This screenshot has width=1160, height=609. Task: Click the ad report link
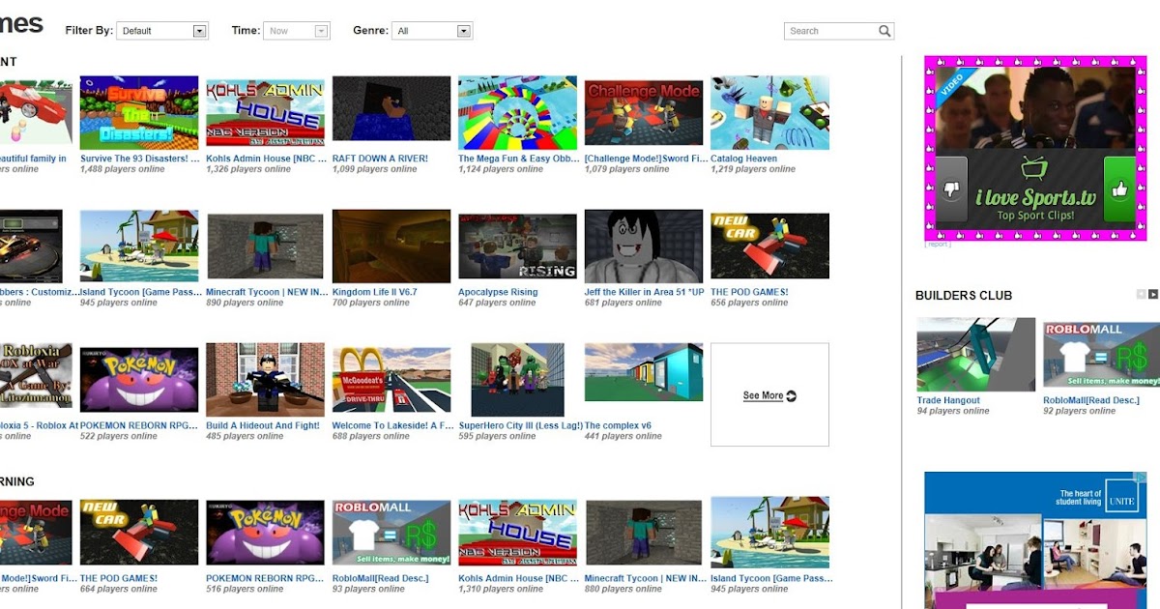pyautogui.click(x=938, y=245)
